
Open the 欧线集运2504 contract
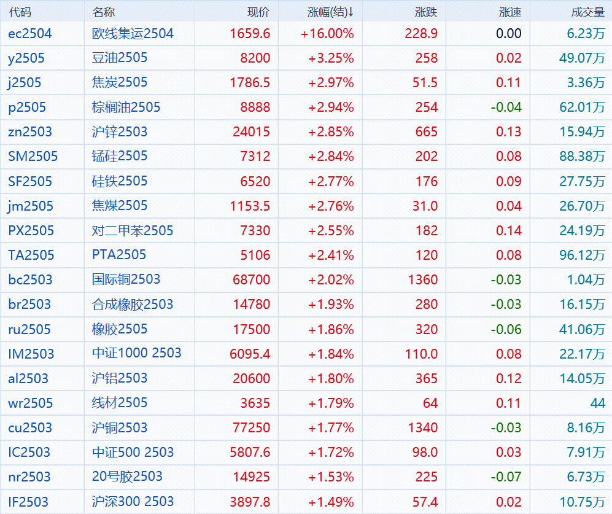tap(133, 34)
